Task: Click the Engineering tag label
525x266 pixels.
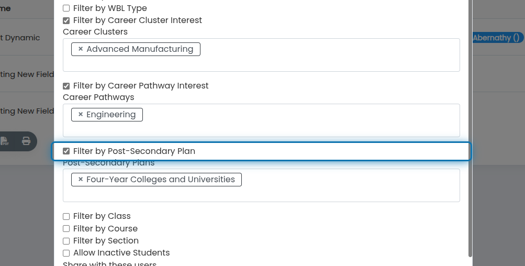Action: click(111, 114)
